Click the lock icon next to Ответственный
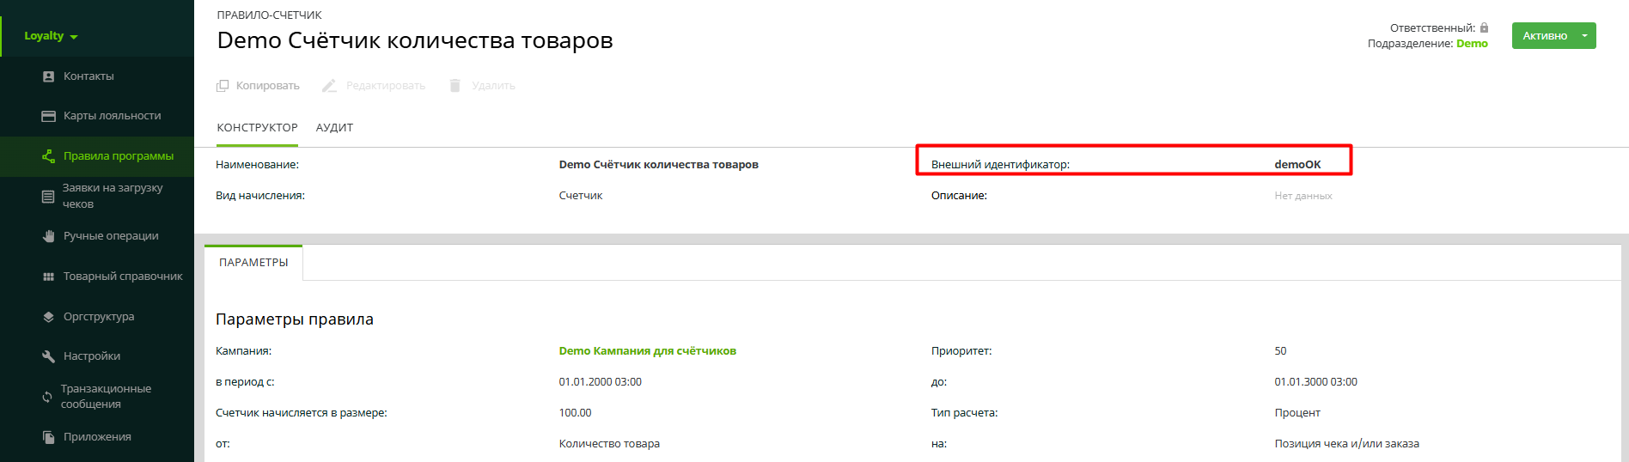The image size is (1629, 462). [x=1484, y=27]
